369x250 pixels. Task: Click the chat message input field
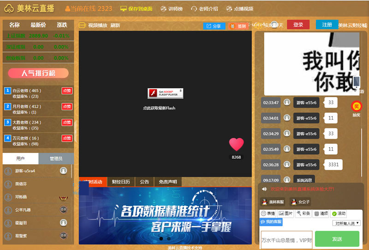click(x=286, y=239)
